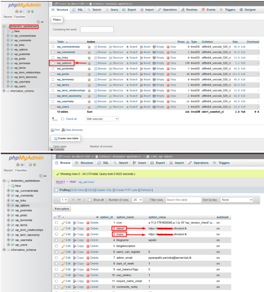Click the Insert icon for wp_terms table
264x292 pixels.
click(x=142, y=85)
